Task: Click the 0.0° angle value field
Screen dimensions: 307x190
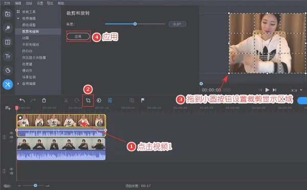Action: [177, 24]
